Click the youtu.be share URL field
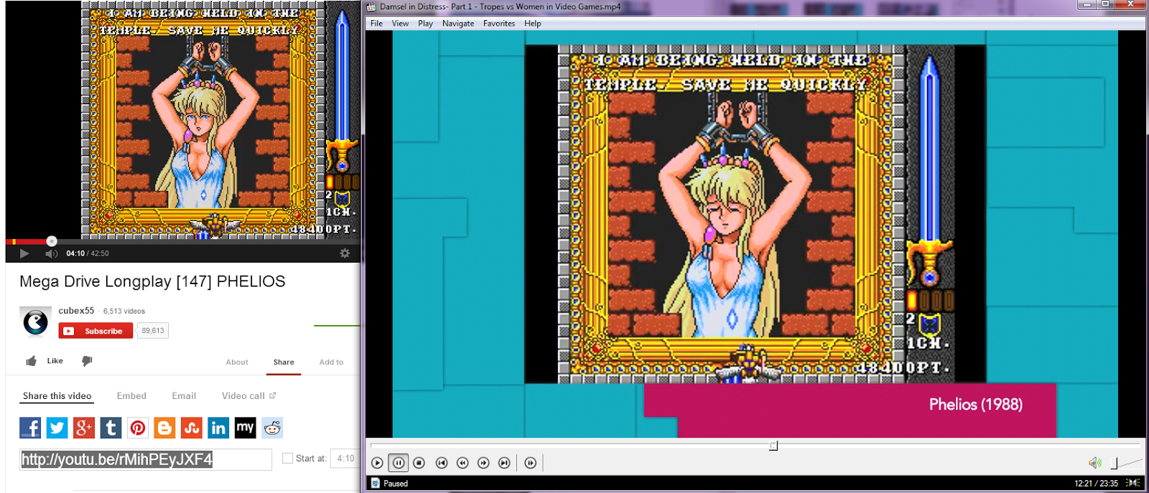This screenshot has height=493, width=1149. click(x=145, y=459)
